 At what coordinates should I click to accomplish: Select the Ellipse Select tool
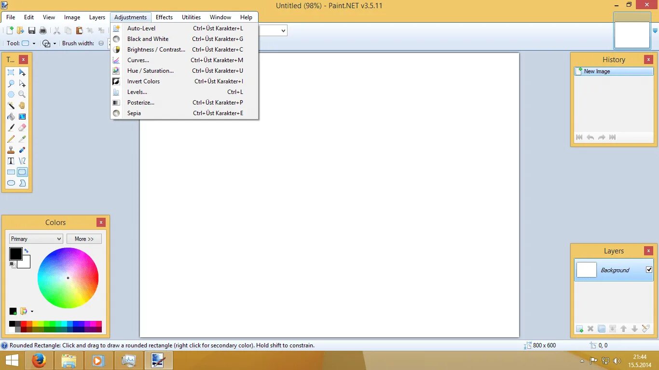[x=11, y=94]
